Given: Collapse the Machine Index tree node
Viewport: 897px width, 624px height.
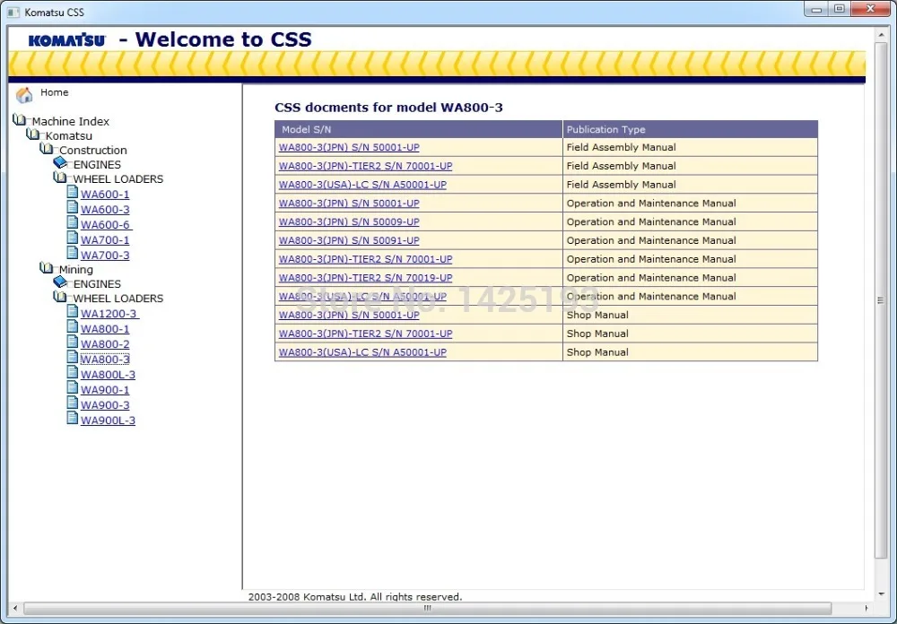Looking at the screenshot, I should pyautogui.click(x=20, y=119).
